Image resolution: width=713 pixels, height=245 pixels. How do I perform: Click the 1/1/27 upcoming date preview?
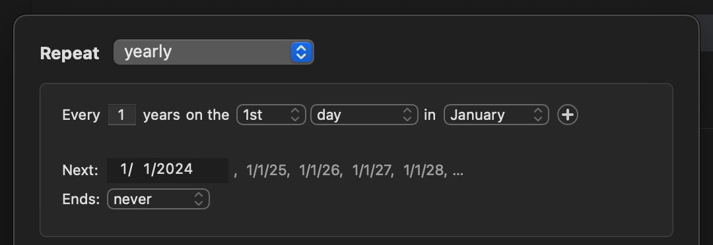point(372,171)
